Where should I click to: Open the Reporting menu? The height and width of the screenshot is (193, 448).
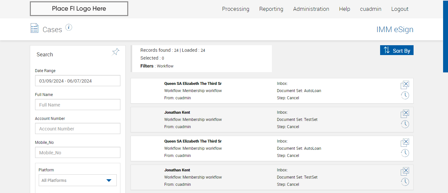point(271,9)
